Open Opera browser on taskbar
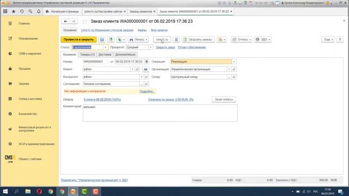Image resolution: width=349 pixels, height=196 pixels. (x=39, y=191)
